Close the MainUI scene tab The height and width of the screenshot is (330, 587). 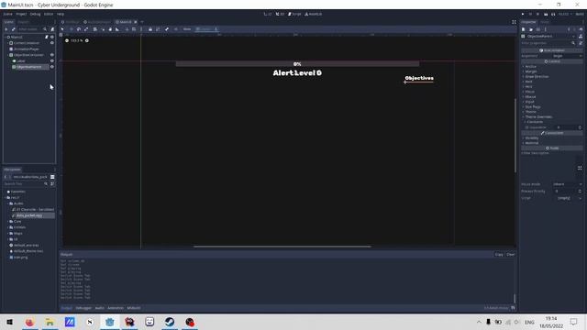136,22
